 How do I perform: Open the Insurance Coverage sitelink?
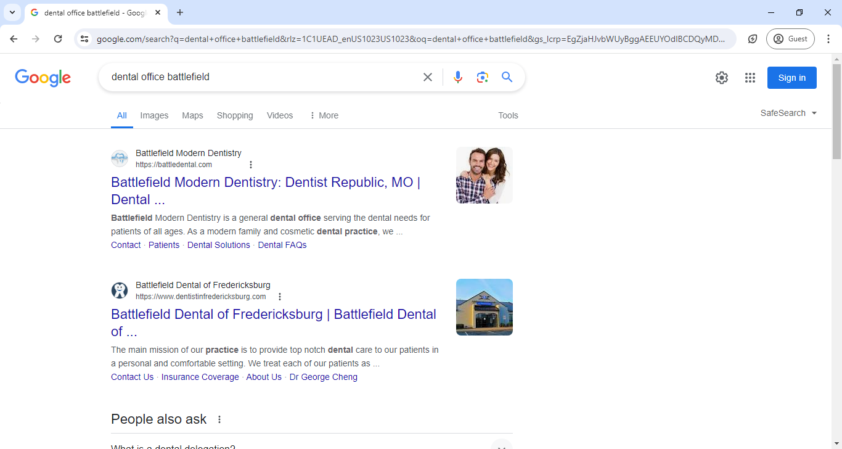coord(200,377)
